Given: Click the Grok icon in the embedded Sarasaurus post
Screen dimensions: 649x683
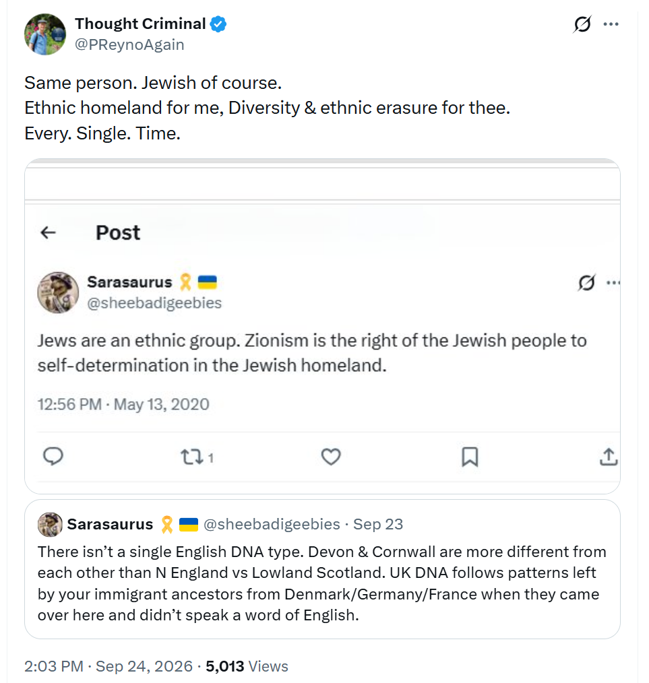Looking at the screenshot, I should (587, 283).
